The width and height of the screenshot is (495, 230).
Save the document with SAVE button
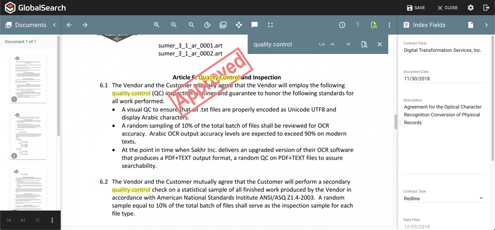pyautogui.click(x=416, y=8)
